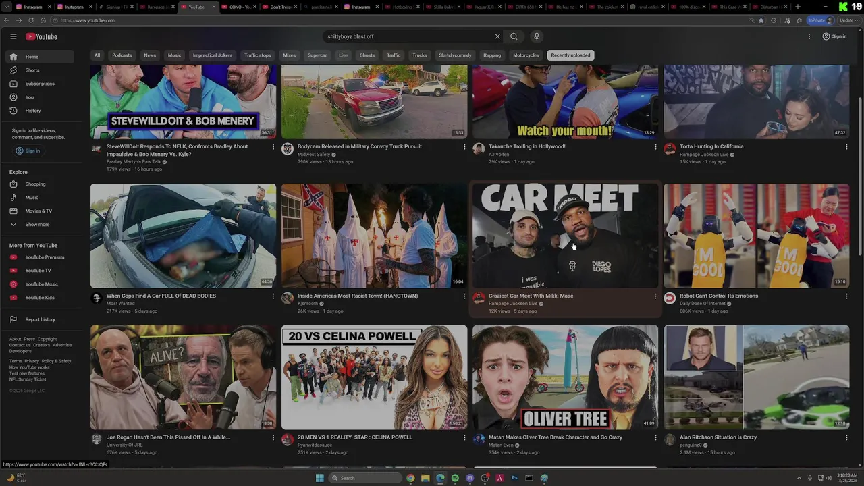The width and height of the screenshot is (864, 486).
Task: Show hidden system tray icons chevron
Action: tap(799, 478)
